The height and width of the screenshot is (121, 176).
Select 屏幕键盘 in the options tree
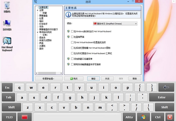[x=43, y=16]
